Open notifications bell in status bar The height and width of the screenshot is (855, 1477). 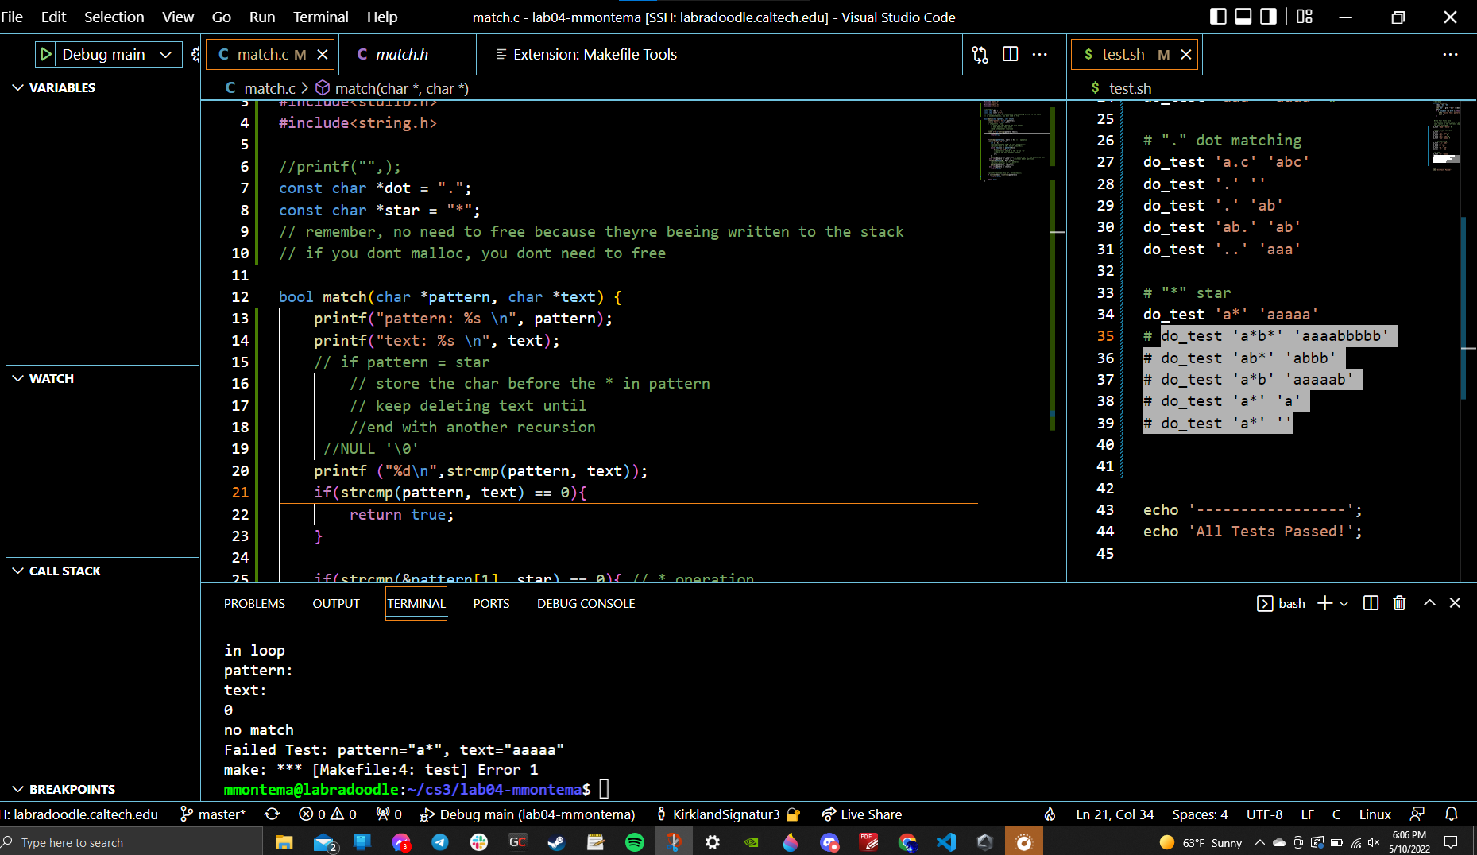coord(1451,814)
